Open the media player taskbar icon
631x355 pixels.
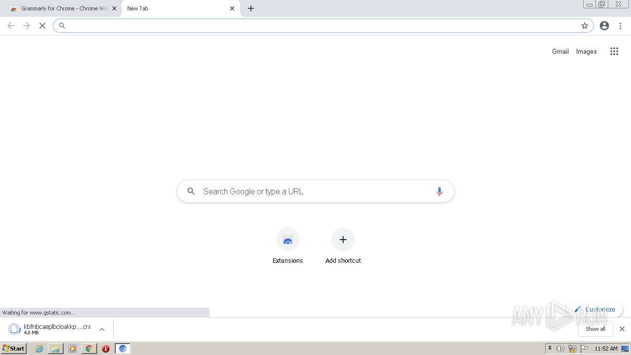coord(72,349)
